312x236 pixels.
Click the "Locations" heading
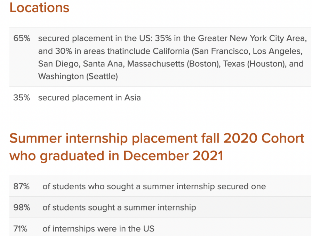(x=39, y=8)
